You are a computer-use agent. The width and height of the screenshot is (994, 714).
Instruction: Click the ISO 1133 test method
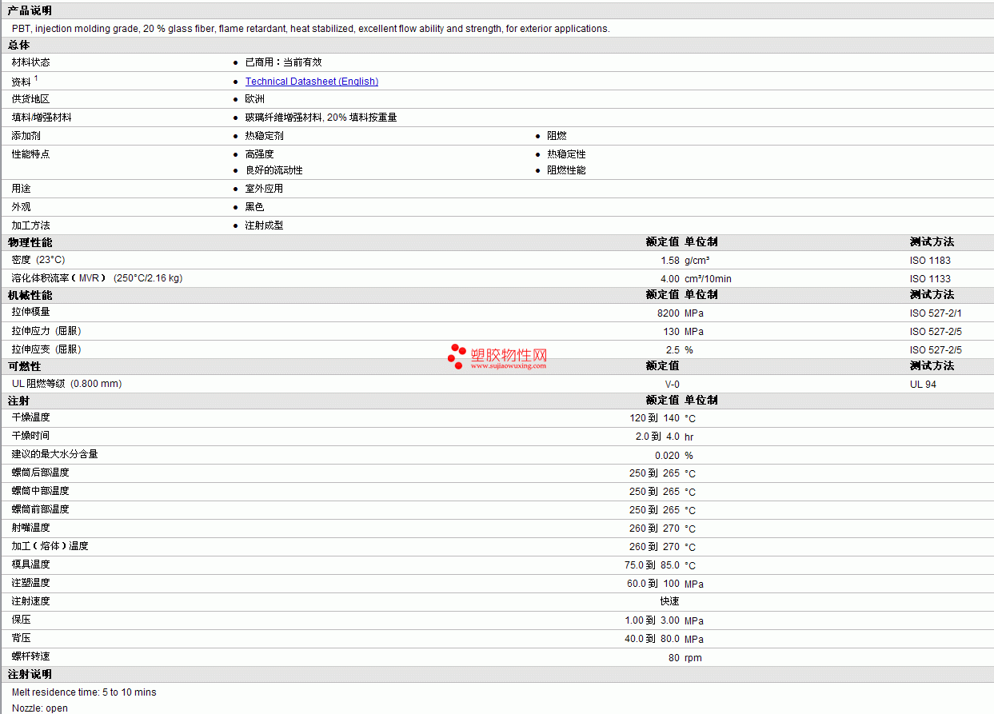[x=930, y=279]
